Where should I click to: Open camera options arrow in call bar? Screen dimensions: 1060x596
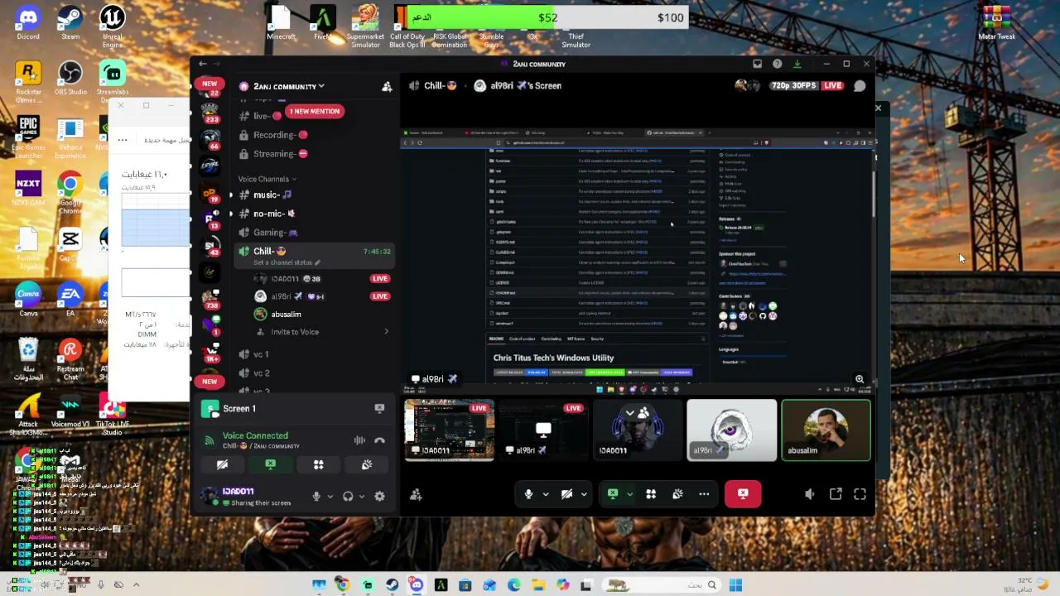584,494
